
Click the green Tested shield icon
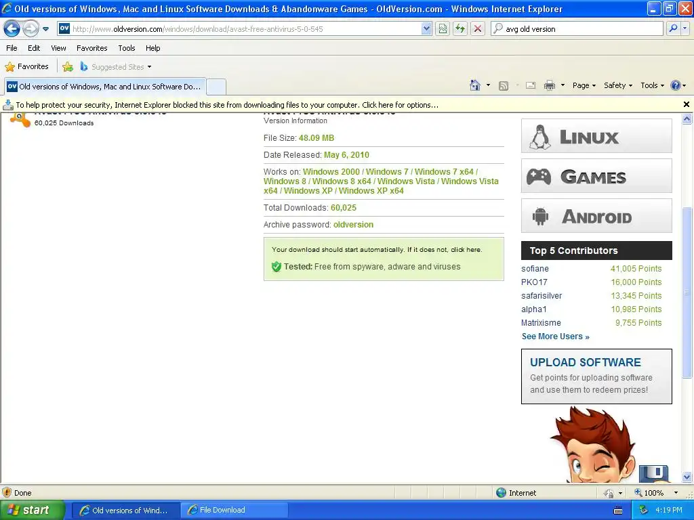[277, 267]
